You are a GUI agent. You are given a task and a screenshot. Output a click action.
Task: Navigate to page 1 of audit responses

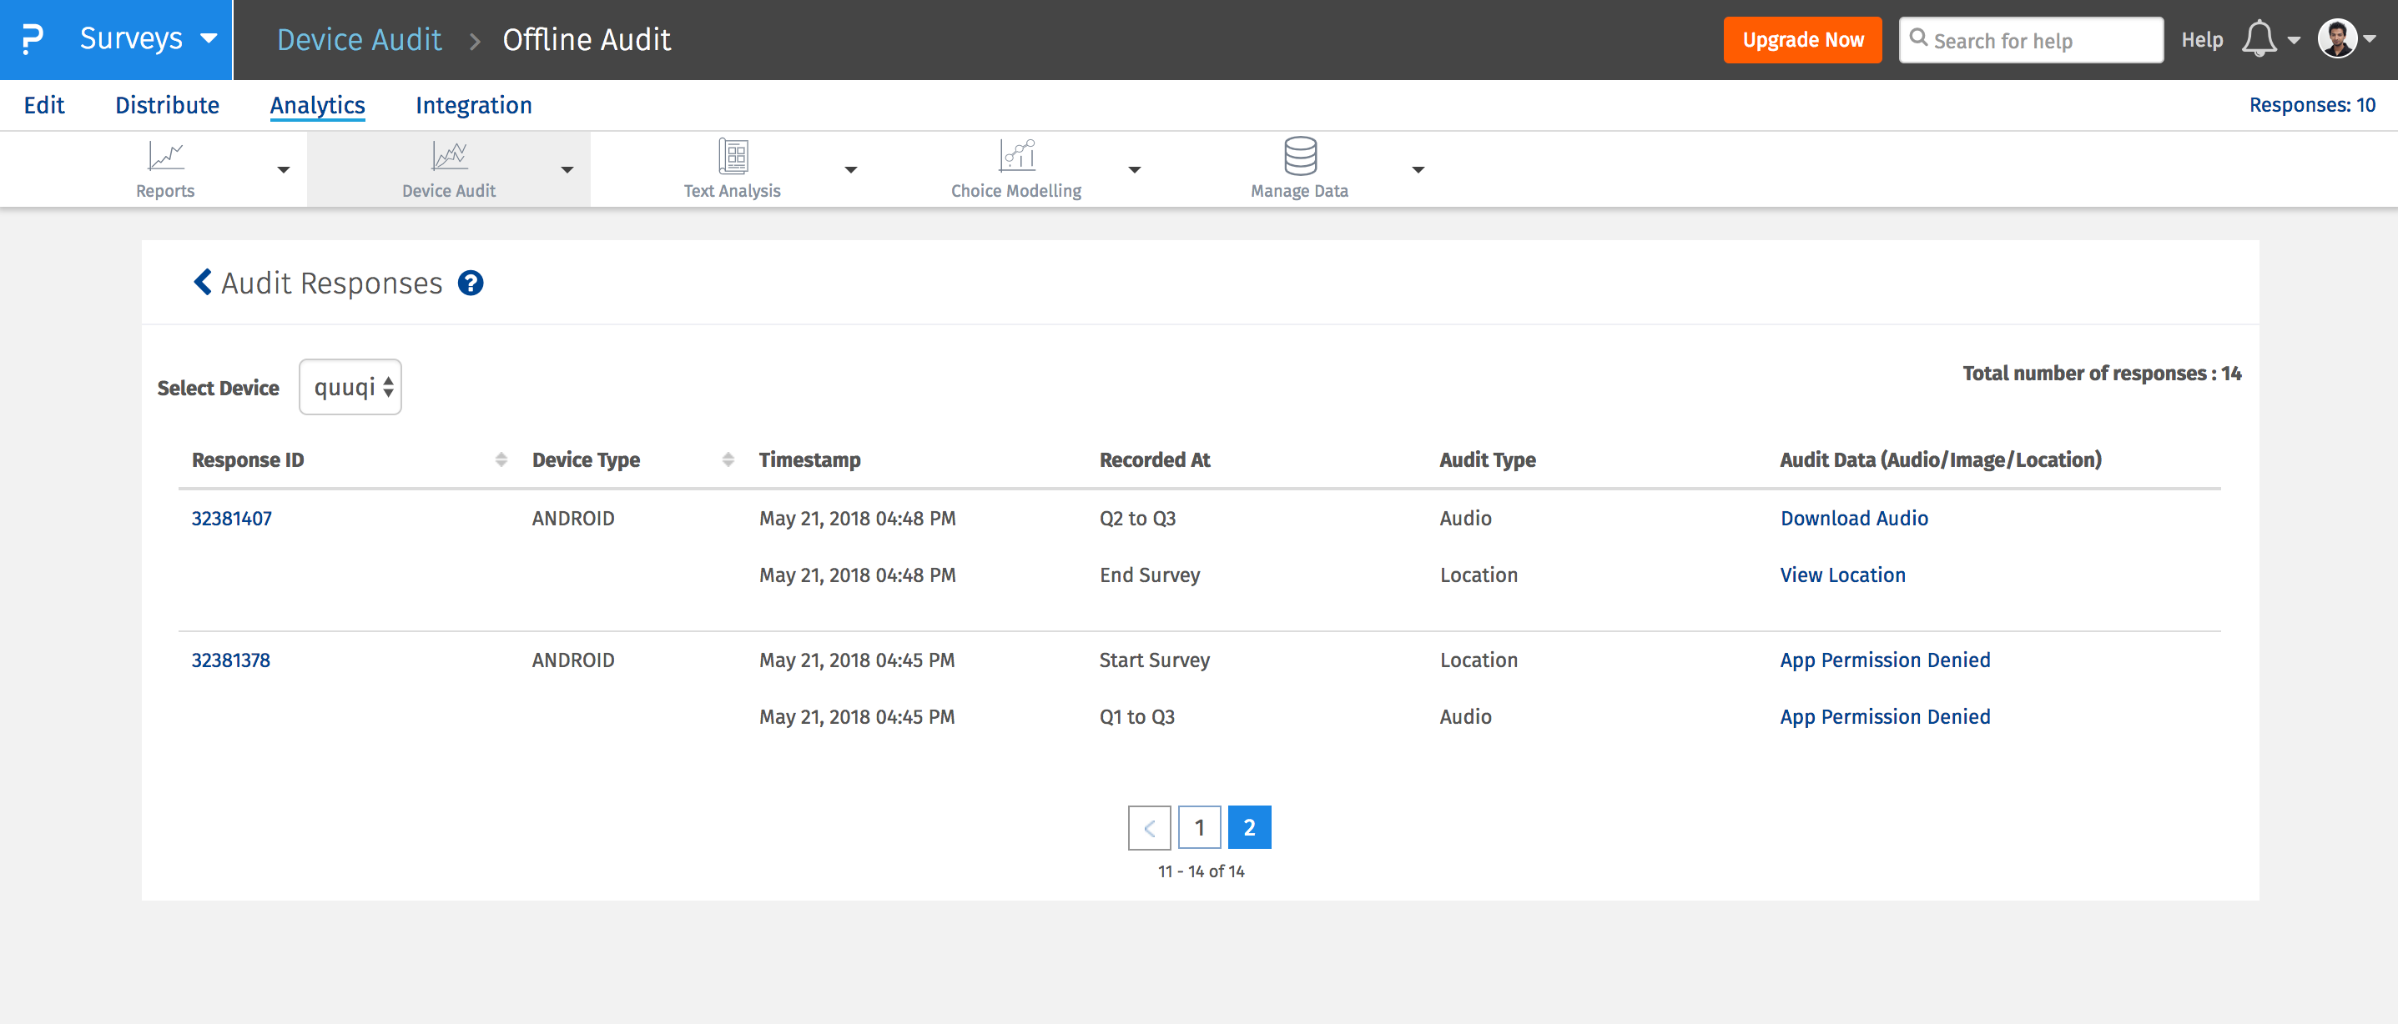[1201, 827]
